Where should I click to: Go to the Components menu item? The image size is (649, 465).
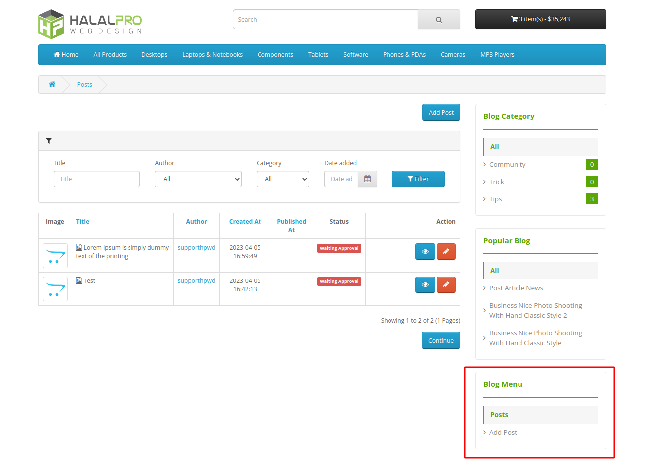coord(275,55)
